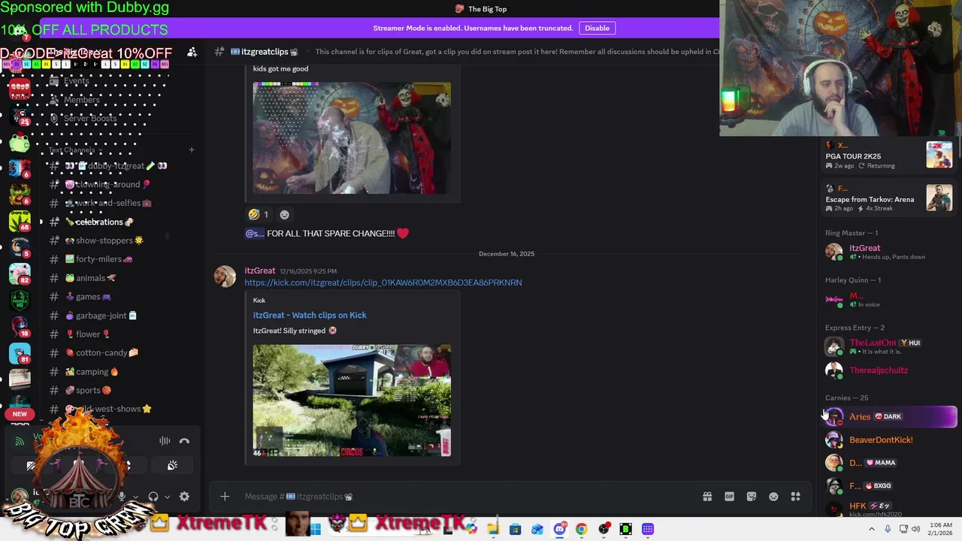Click the plus attach button beside message box

click(225, 497)
